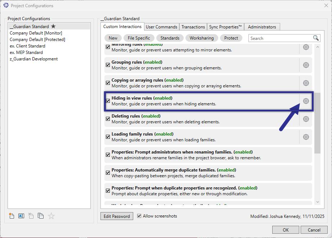
Task: Open settings gear for Deleting rules
Action: [x=306, y=119]
